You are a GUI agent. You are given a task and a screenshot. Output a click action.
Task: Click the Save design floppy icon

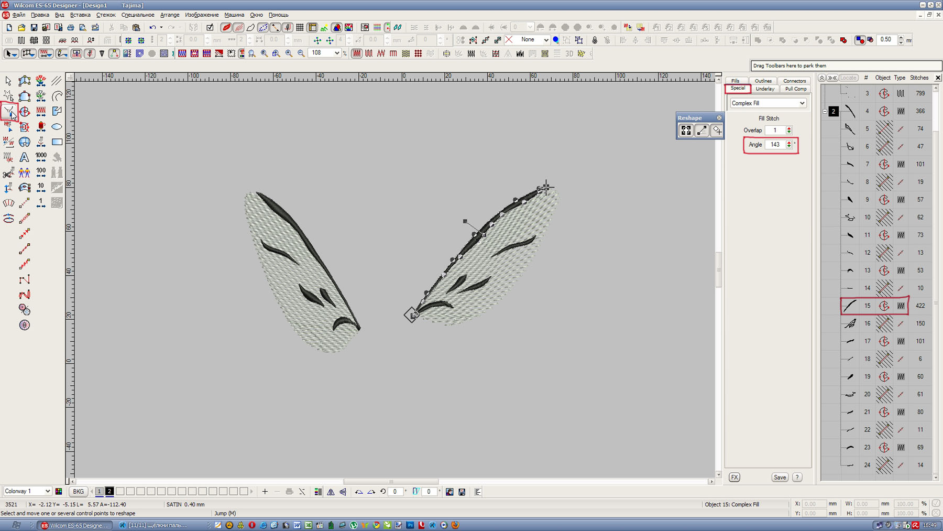pos(34,27)
